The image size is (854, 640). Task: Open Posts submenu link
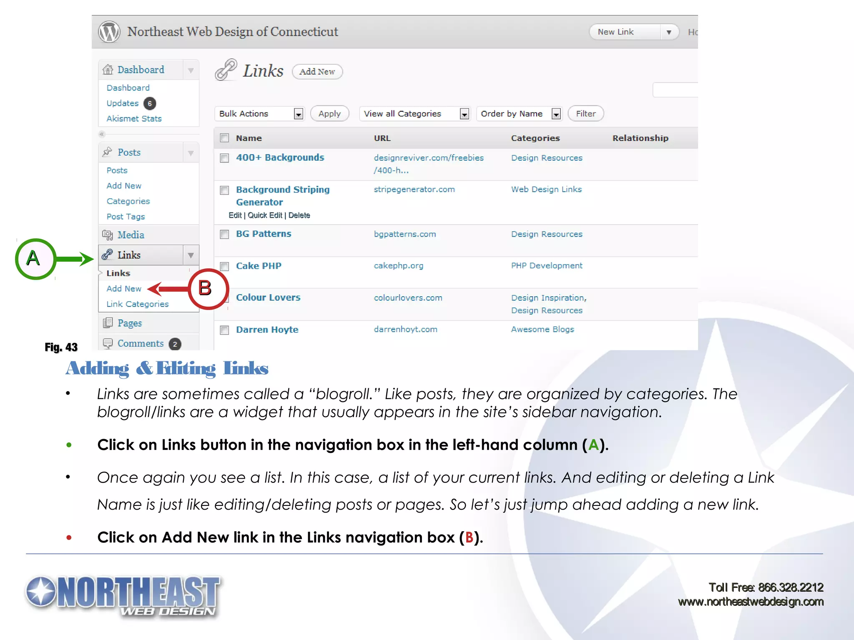(x=117, y=170)
